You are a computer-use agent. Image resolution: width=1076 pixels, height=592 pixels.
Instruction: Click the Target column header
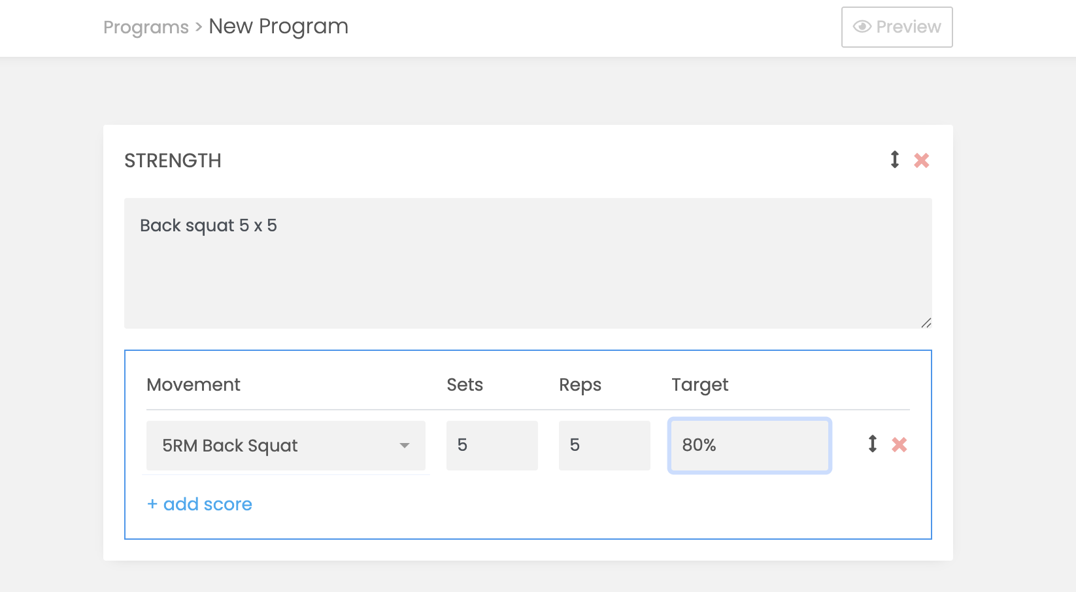(x=700, y=386)
